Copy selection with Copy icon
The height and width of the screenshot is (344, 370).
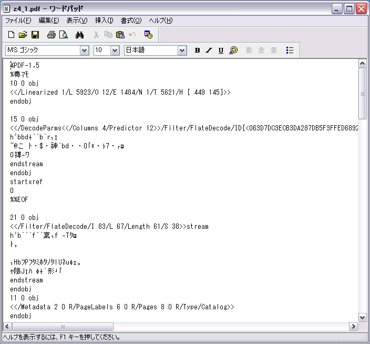tap(108, 35)
